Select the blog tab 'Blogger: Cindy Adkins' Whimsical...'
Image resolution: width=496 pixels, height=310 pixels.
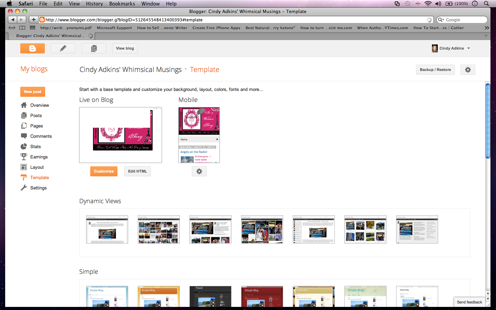tap(51, 36)
